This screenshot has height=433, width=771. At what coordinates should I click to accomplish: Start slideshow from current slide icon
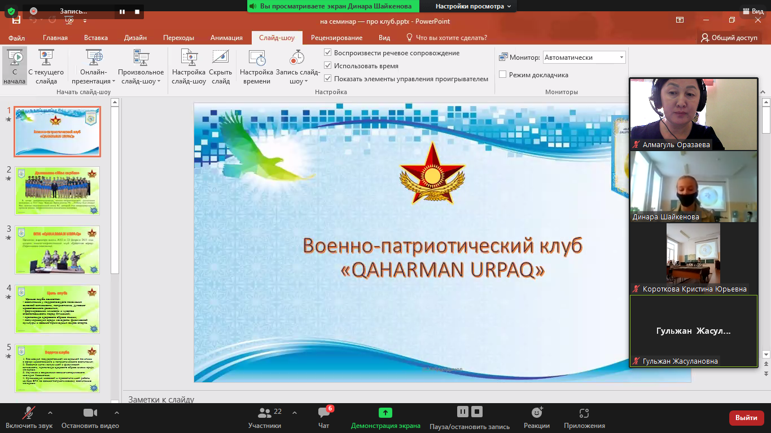(x=46, y=58)
